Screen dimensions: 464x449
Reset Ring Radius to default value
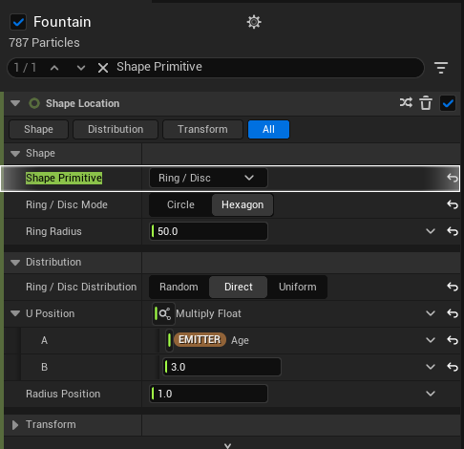tap(453, 231)
